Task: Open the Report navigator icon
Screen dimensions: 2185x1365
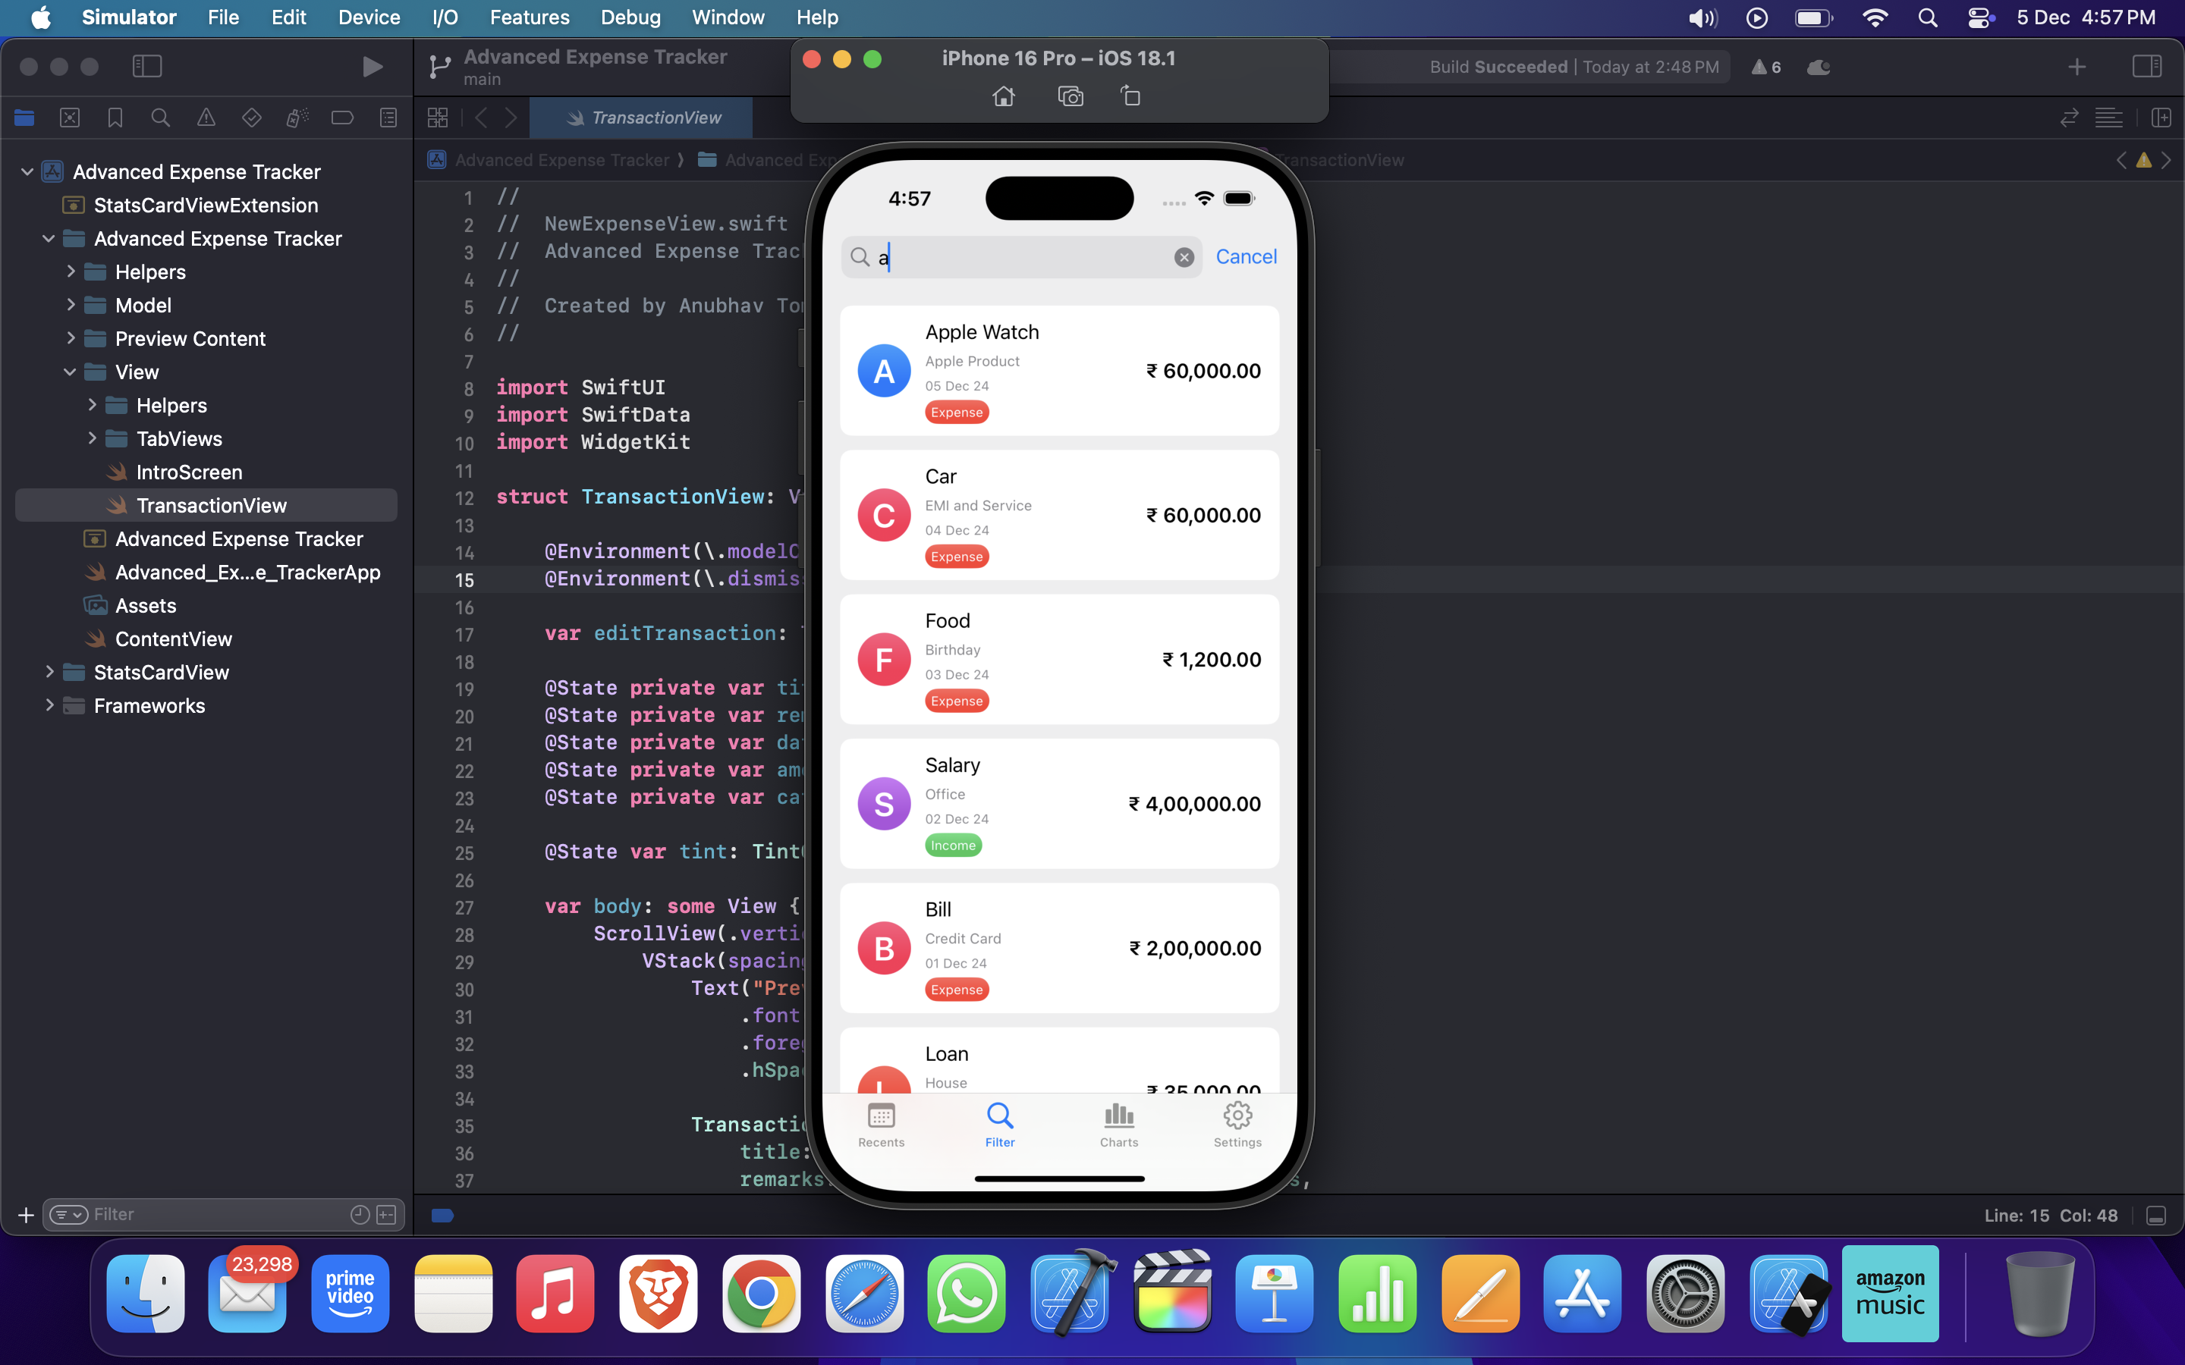Action: (x=388, y=118)
